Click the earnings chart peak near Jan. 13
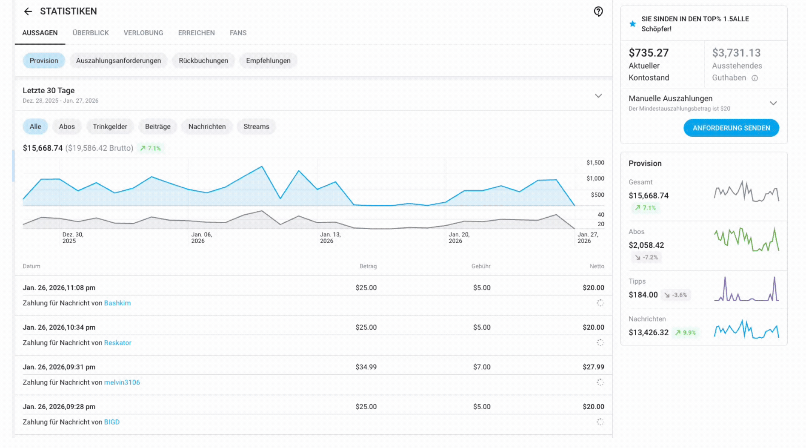This screenshot has height=448, width=806. tap(299, 171)
